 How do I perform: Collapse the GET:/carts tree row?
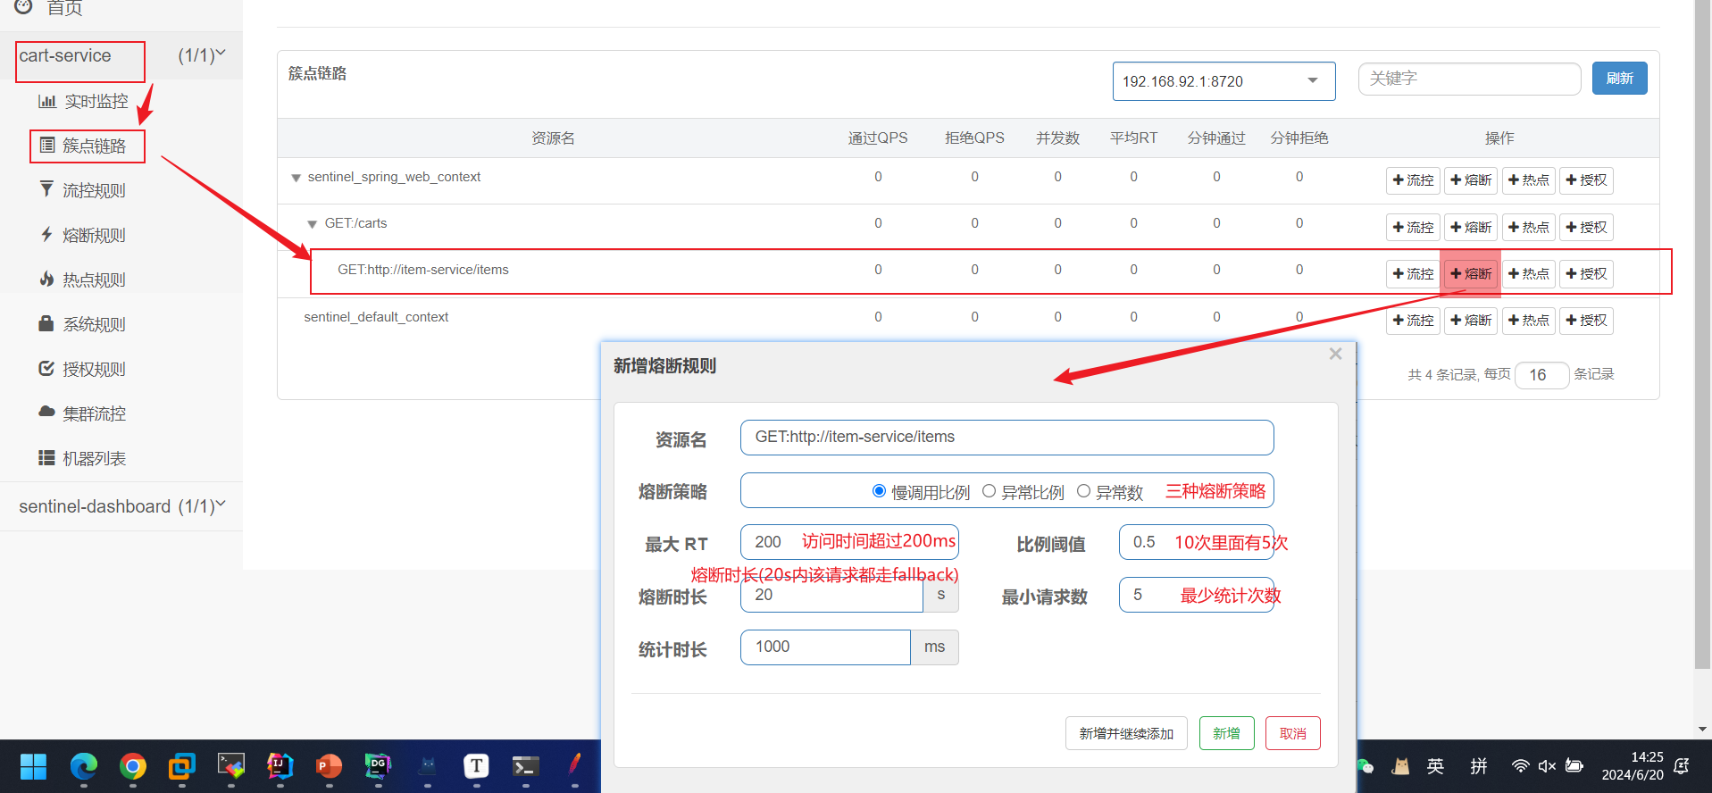[312, 224]
